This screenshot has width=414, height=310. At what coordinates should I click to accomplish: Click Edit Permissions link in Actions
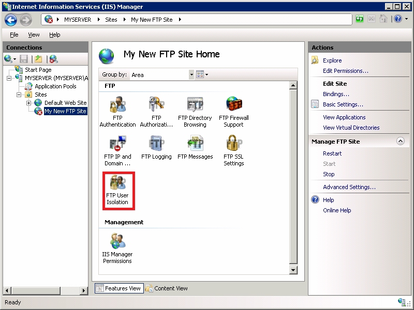point(345,71)
